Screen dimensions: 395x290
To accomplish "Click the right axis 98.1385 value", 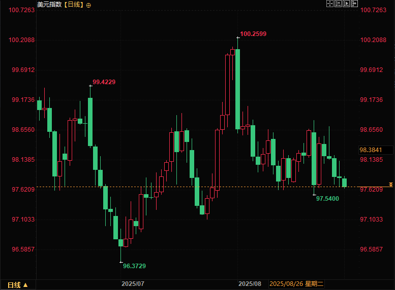I will coord(371,160).
